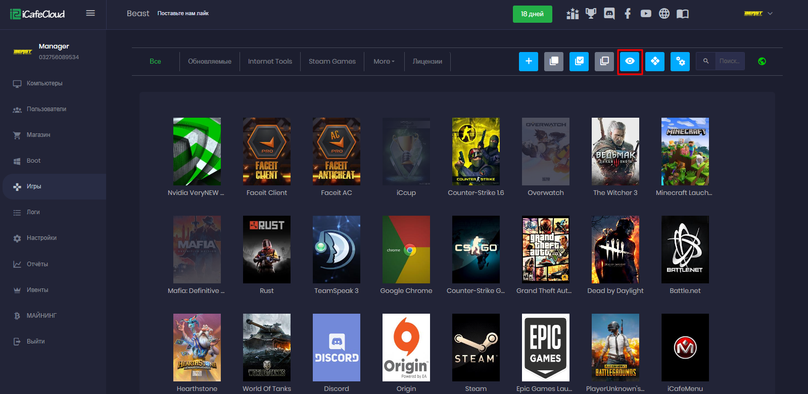Click the blue four-diamonds toolbar button

pyautogui.click(x=655, y=61)
